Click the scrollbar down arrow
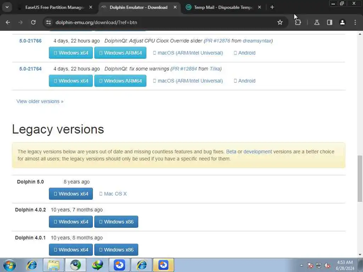Viewport: 363px width, 272px height. click(360, 255)
